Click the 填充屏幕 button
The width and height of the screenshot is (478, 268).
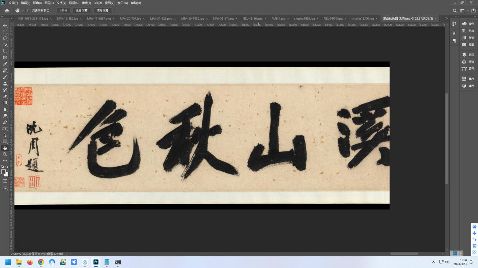[102, 10]
